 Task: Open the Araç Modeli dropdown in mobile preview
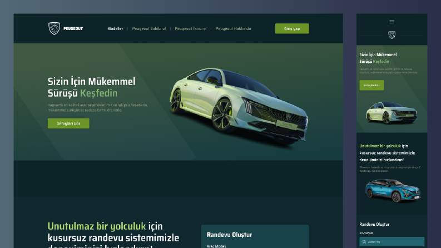392,242
